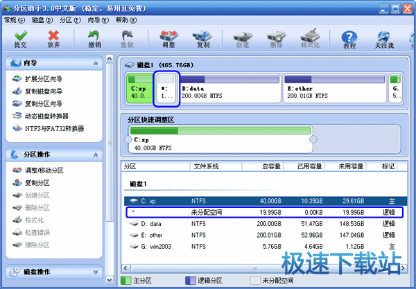Click the 创建 create partition toolbar icon
Viewport: 416px width, 289px height.
pyautogui.click(x=243, y=37)
